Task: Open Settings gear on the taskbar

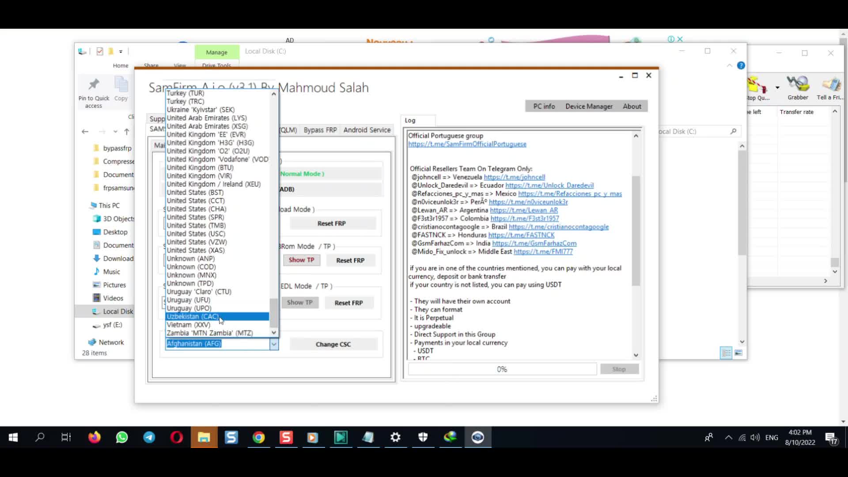Action: (395, 437)
